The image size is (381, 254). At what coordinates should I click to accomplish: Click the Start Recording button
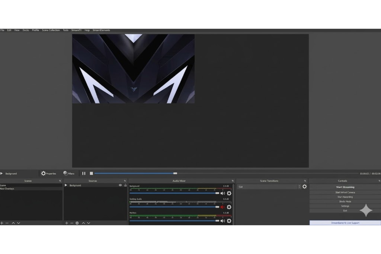click(x=345, y=197)
